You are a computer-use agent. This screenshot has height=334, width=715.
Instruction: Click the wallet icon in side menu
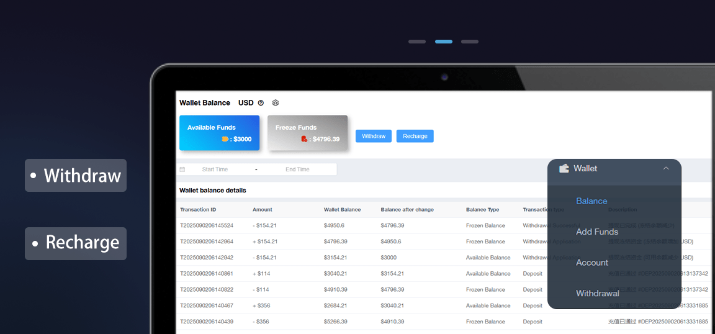pos(564,168)
